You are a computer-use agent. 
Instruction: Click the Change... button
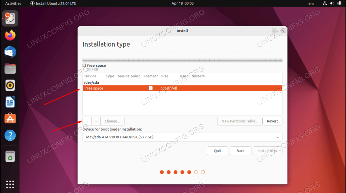coord(112,121)
